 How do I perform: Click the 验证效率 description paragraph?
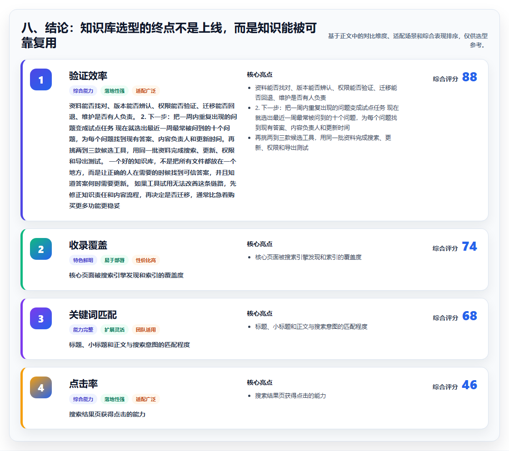(x=153, y=156)
